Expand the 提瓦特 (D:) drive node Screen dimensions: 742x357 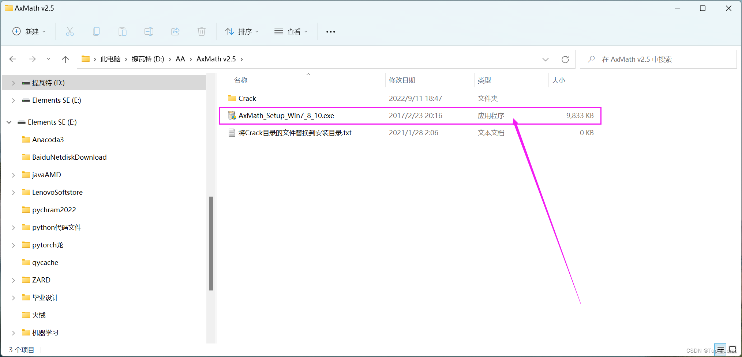tap(13, 83)
